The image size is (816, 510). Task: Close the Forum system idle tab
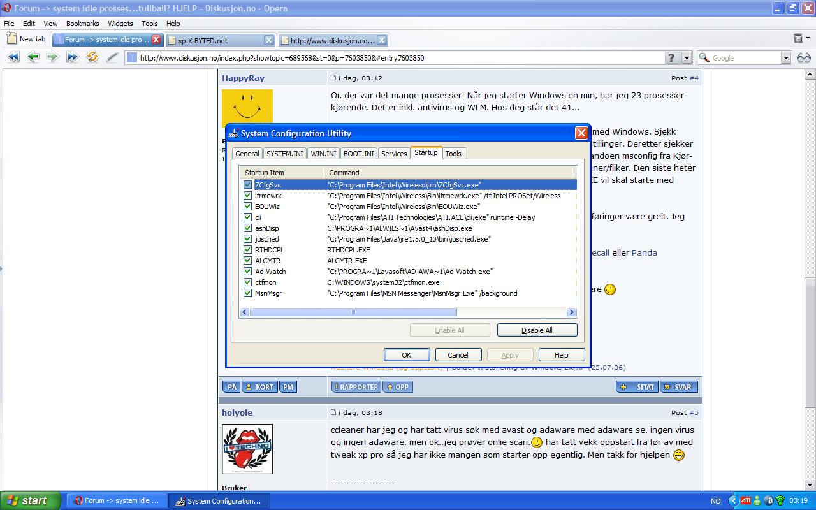[156, 40]
